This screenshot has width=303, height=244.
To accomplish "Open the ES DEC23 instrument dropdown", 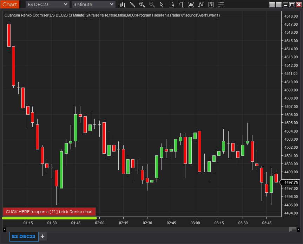I will pyautogui.click(x=47, y=4).
